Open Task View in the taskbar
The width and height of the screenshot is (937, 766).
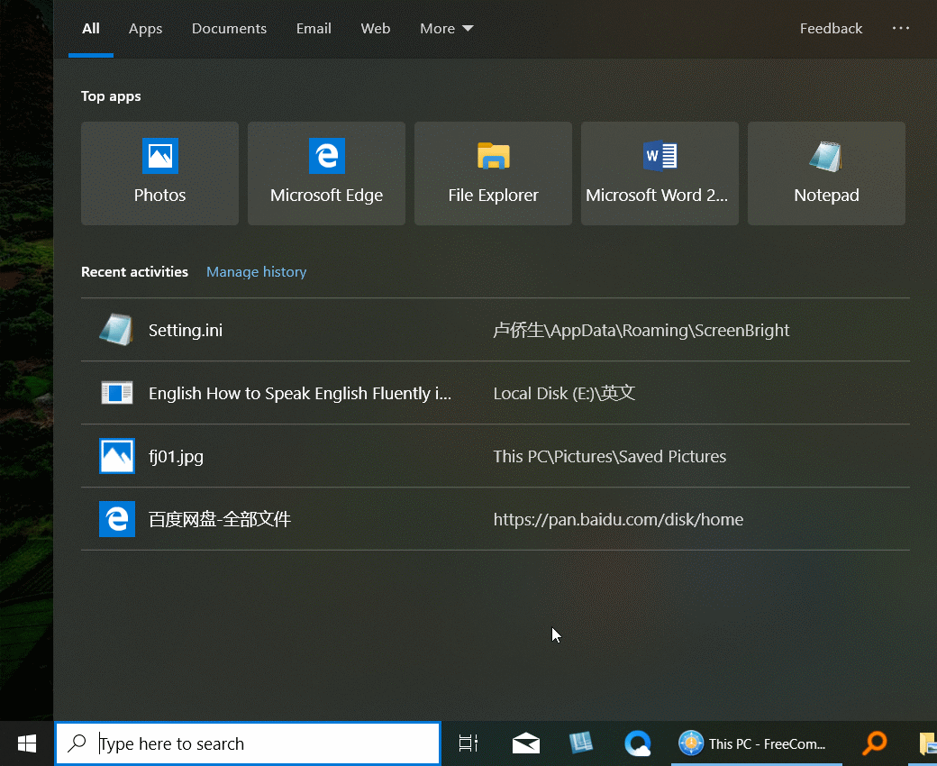click(x=468, y=743)
